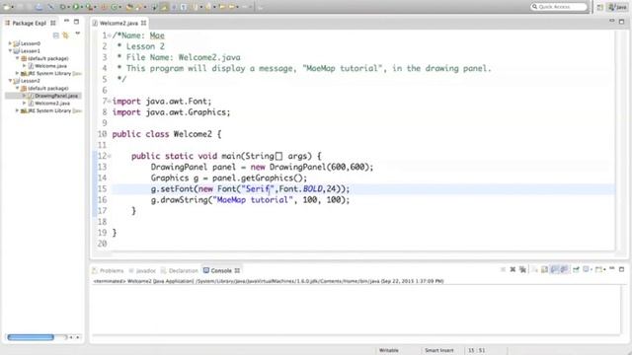632x355 pixels.
Task: Minimize the editor area
Action: coord(612,20)
